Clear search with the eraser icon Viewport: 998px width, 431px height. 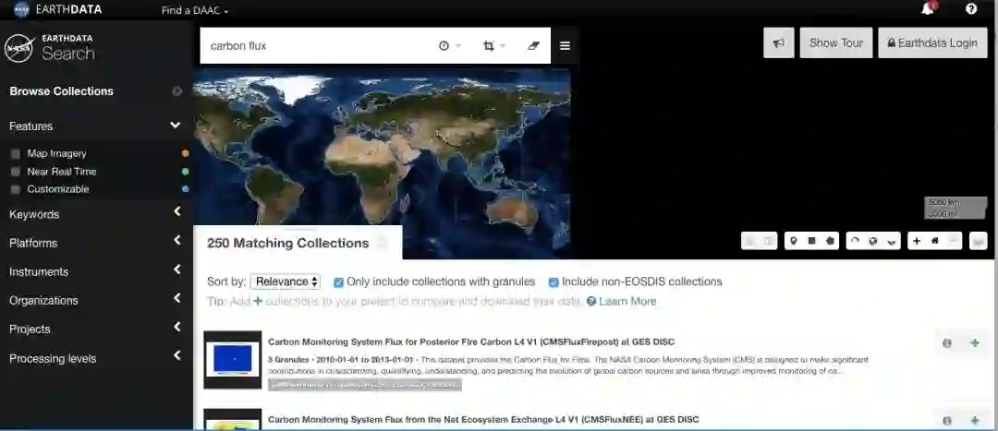(x=533, y=46)
